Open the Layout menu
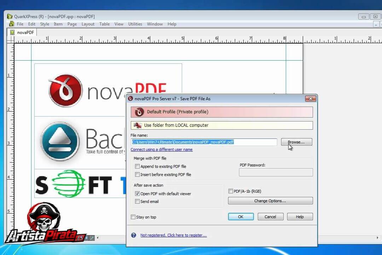This screenshot has height=255, width=382. [88, 24]
